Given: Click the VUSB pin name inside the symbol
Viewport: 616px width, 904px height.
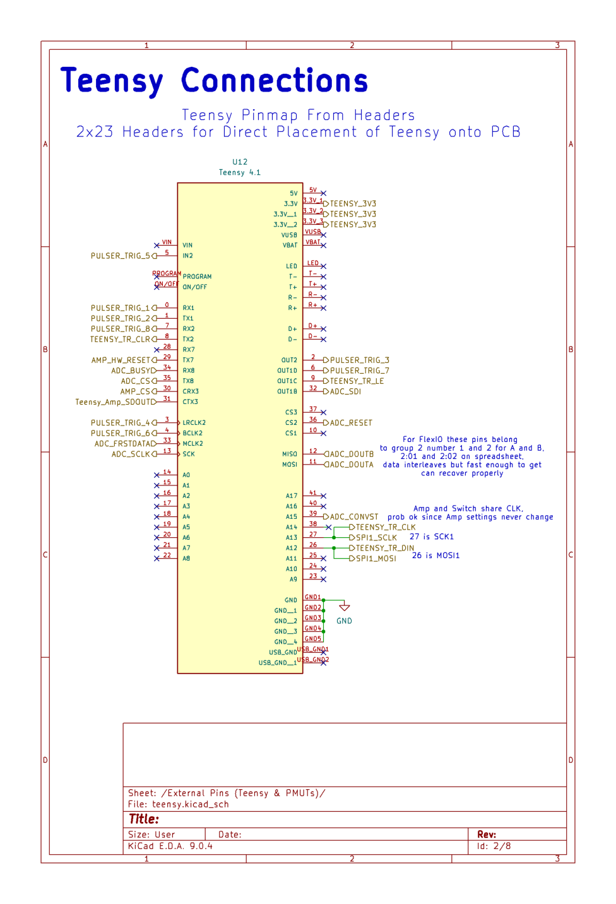Looking at the screenshot, I should [289, 235].
